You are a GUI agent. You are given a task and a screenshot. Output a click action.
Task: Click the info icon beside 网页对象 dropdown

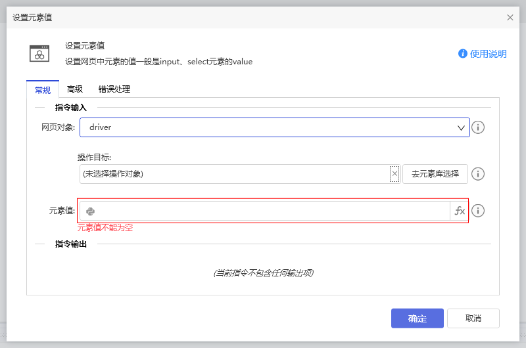pyautogui.click(x=478, y=127)
